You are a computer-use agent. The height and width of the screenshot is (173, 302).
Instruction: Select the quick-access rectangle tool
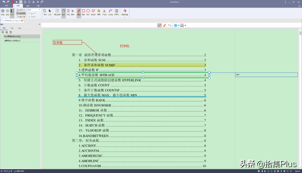25,2
